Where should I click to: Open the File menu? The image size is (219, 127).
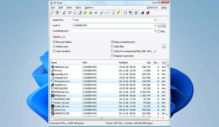[53, 8]
